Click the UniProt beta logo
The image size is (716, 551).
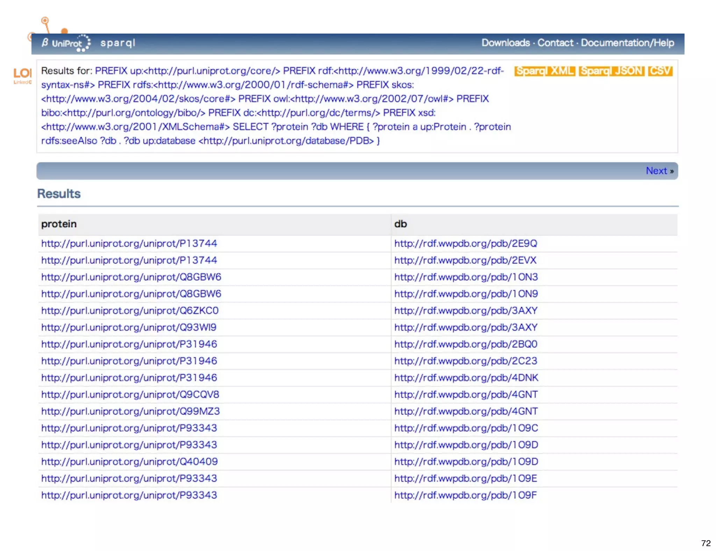click(66, 43)
